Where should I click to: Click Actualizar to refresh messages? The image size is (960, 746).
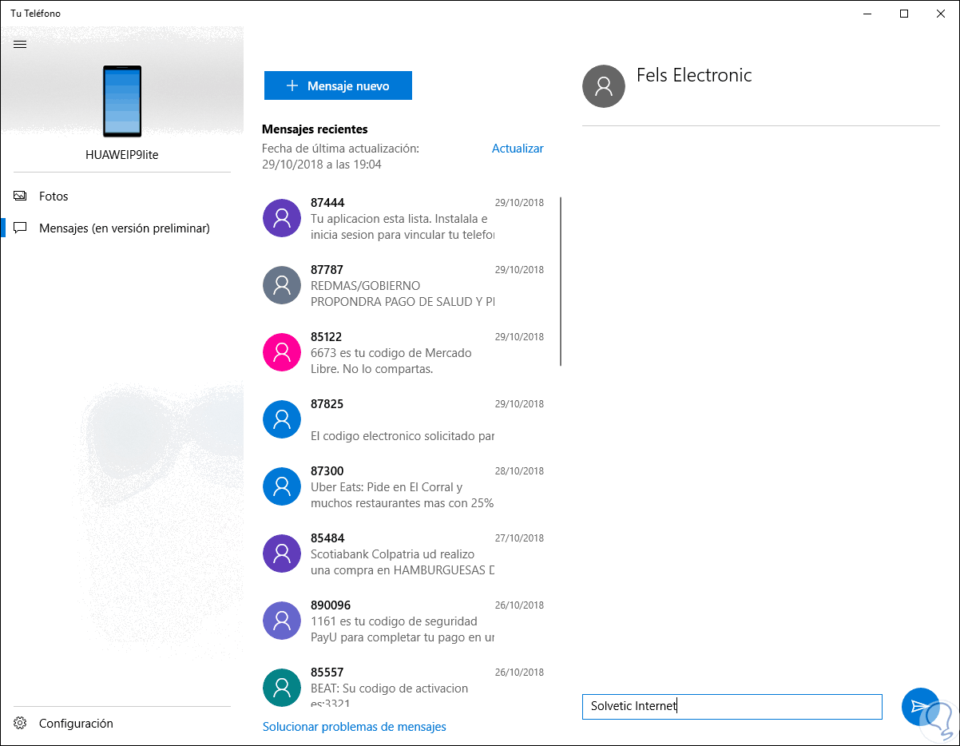click(518, 149)
